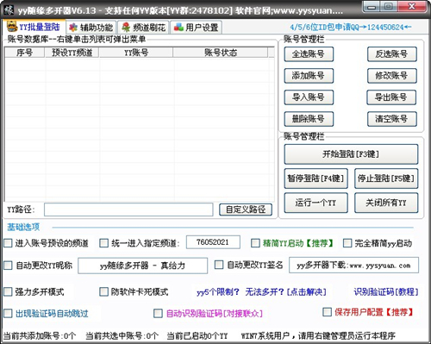The image size is (431, 344).
Task: Start login with 开始登陆[F3键] button
Action: click(x=351, y=154)
